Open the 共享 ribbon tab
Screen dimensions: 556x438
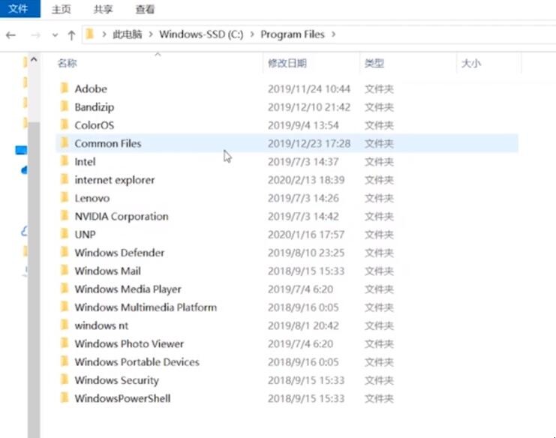104,10
